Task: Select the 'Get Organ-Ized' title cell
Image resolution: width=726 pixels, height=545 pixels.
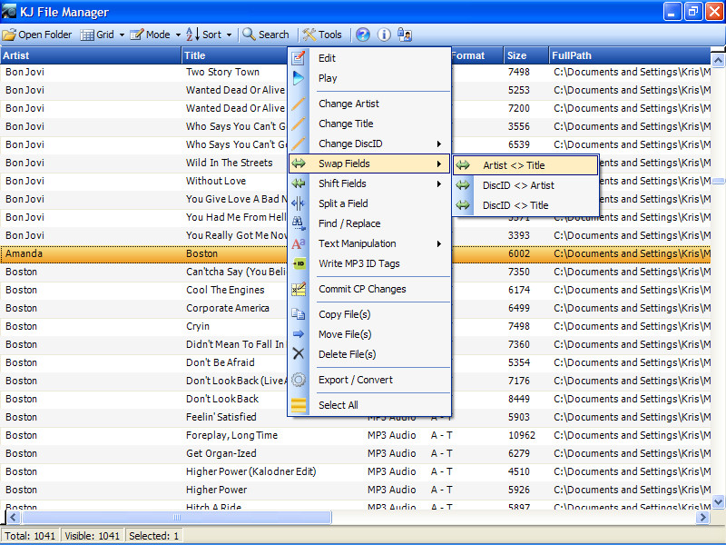Action: [221, 453]
